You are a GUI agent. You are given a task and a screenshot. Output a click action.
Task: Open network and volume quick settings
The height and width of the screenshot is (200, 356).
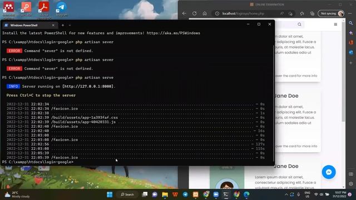coord(322,194)
